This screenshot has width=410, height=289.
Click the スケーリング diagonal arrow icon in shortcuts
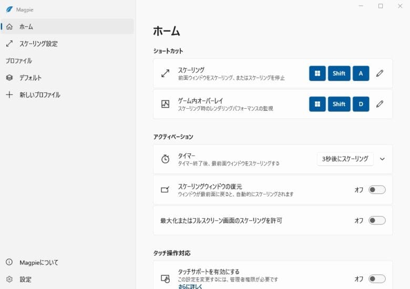pos(165,74)
